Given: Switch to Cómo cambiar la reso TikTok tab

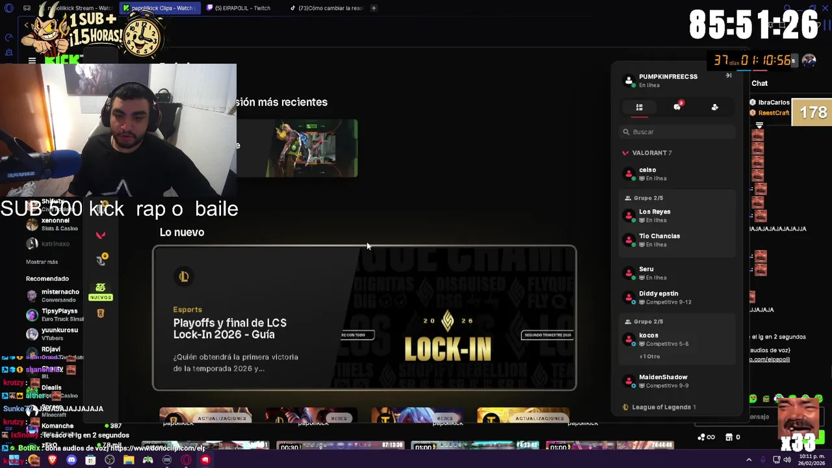Looking at the screenshot, I should tap(327, 8).
